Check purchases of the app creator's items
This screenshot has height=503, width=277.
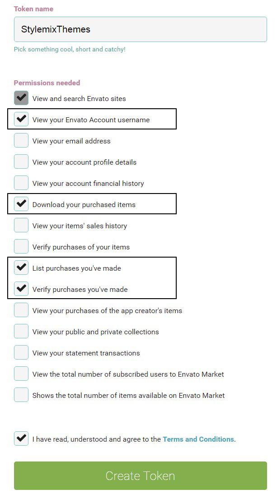pos(21,310)
